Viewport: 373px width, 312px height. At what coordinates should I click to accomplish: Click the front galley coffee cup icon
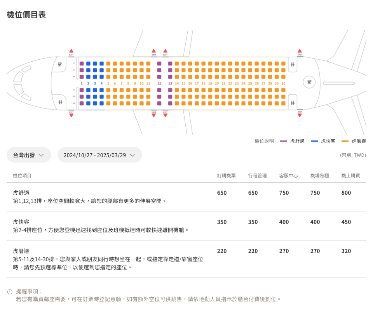[60, 64]
